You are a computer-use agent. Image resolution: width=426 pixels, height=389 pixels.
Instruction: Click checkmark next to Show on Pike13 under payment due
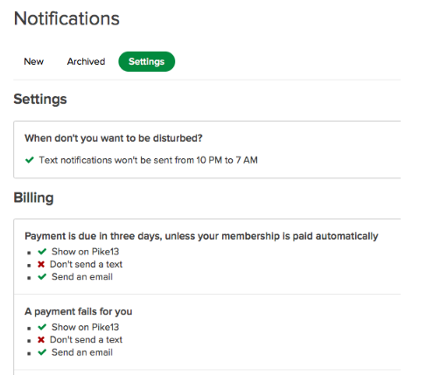[42, 251]
